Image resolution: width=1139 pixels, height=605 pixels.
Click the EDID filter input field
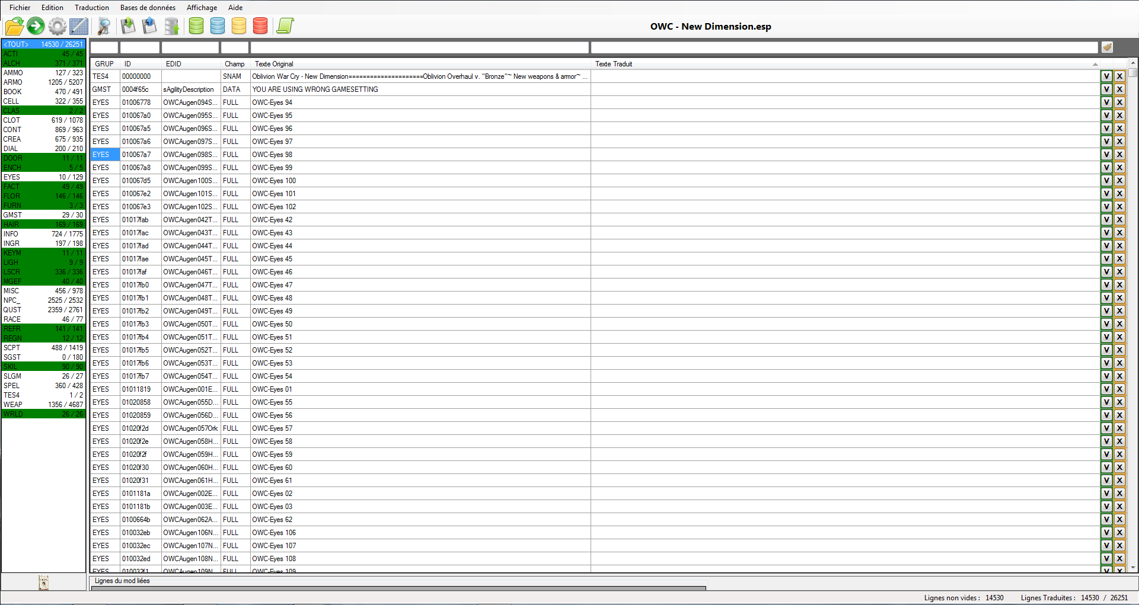(190, 47)
